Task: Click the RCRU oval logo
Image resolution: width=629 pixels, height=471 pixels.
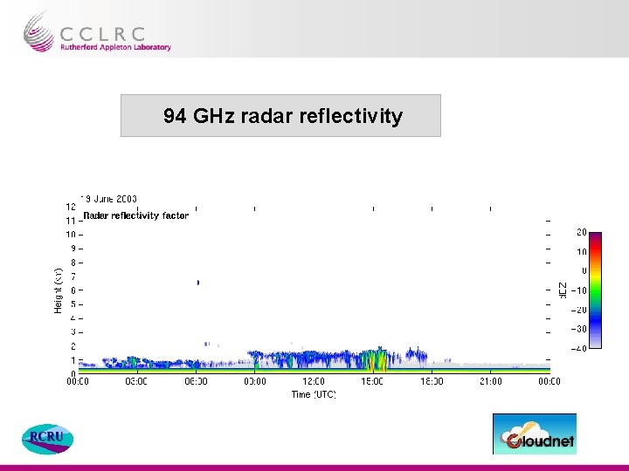Action: (x=47, y=439)
